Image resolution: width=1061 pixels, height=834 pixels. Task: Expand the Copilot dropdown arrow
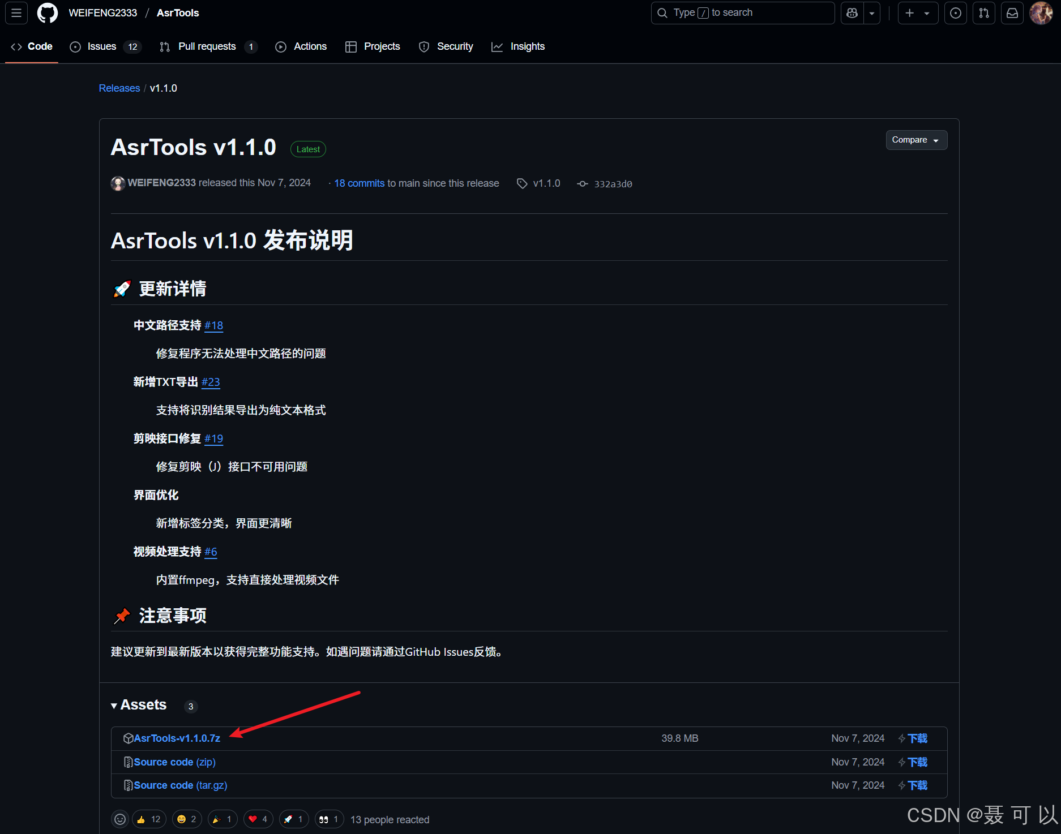[x=872, y=13]
